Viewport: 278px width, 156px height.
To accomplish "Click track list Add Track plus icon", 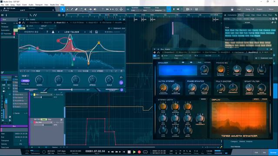I will [x=63, y=15].
